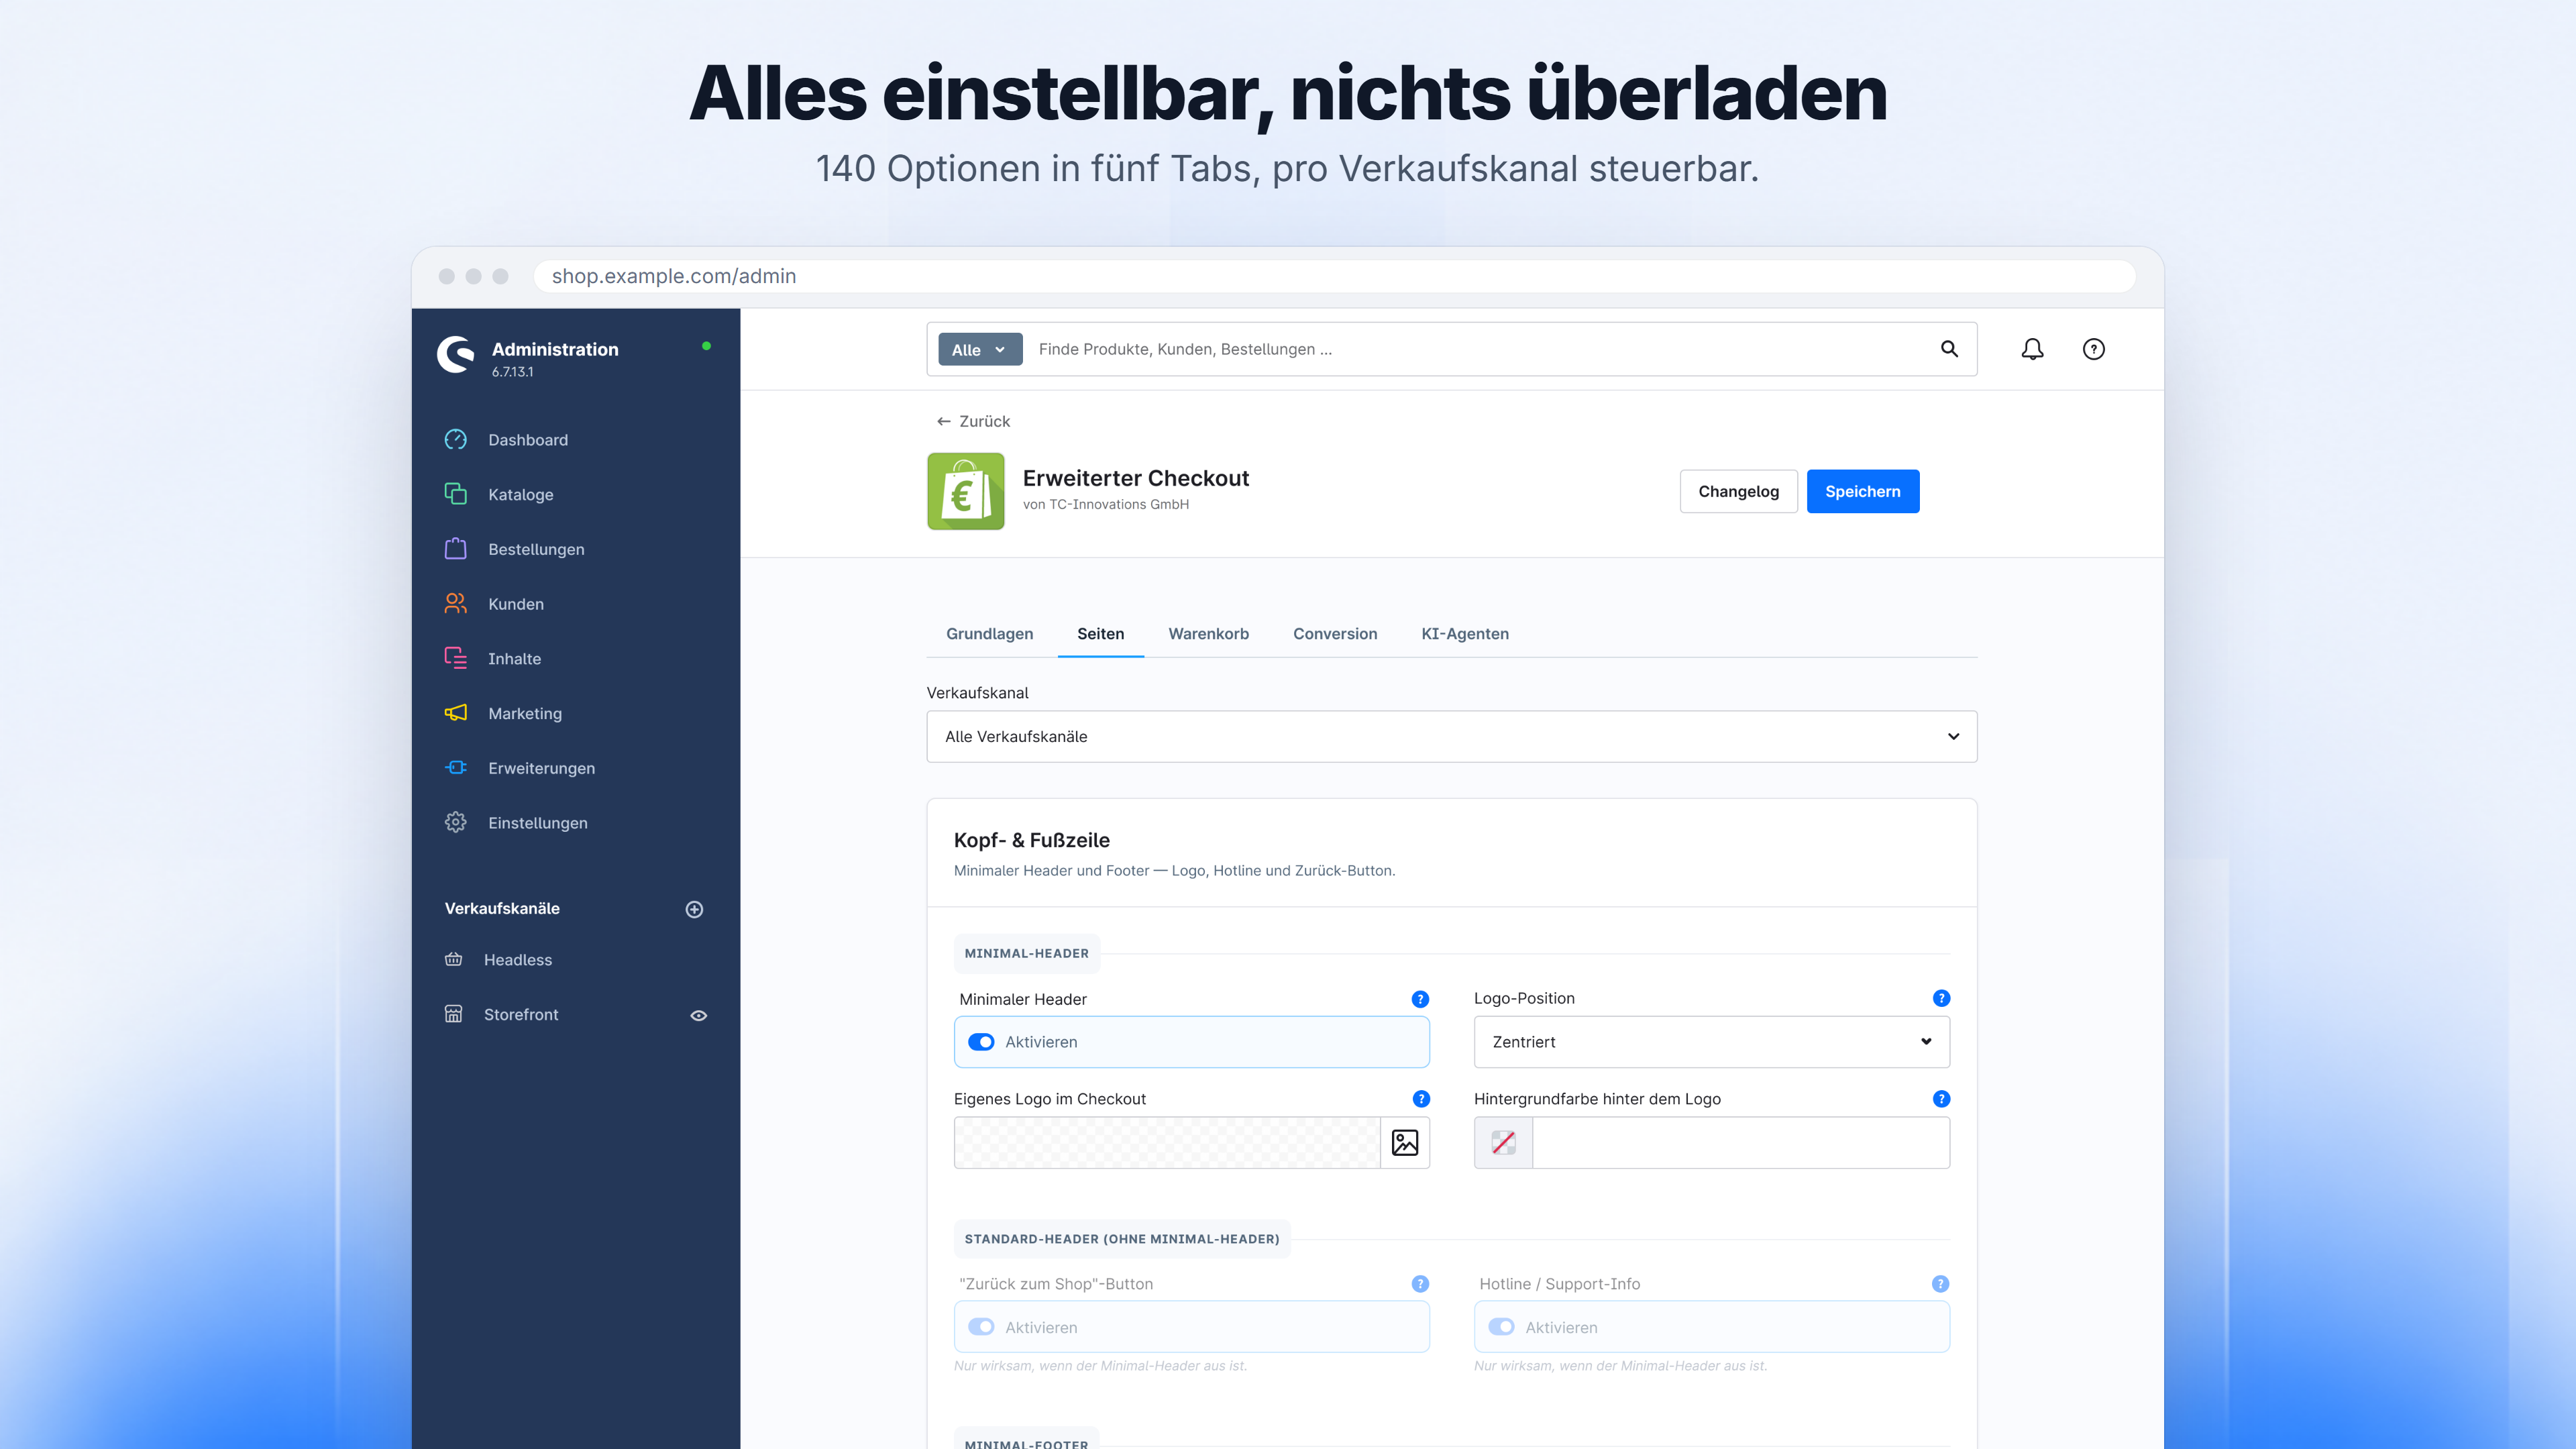Image resolution: width=2576 pixels, height=1449 pixels.
Task: Switch to the Grundlagen tab
Action: 990,634
